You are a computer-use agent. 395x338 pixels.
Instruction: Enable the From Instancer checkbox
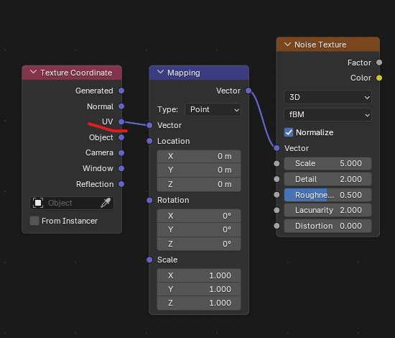34,221
